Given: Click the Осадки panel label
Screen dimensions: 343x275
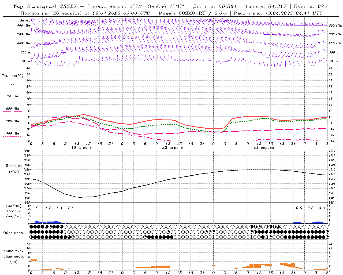Looking at the screenshot, I should tap(14, 211).
